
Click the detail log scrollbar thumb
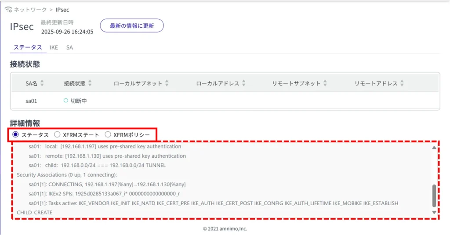coord(435,195)
